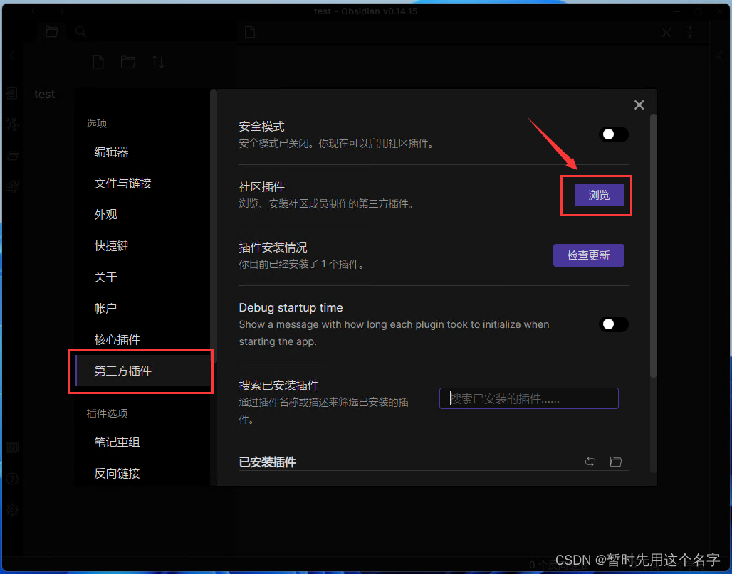Open the 文件与链接 settings tab
732x574 pixels.
[x=142, y=184]
